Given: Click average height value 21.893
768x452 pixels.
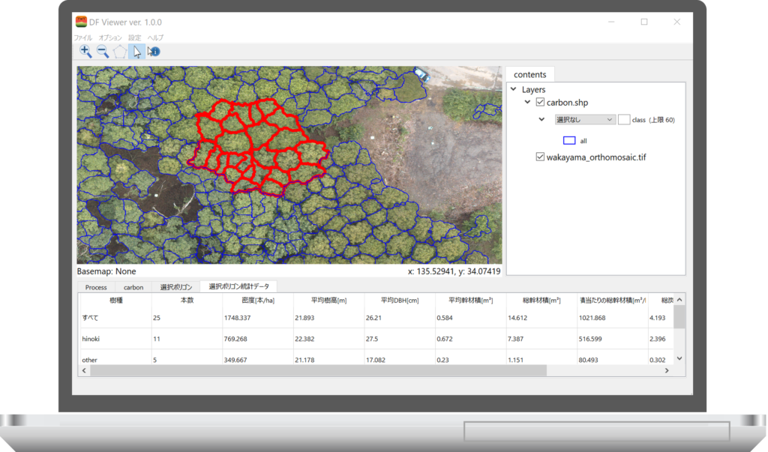Looking at the screenshot, I should [x=304, y=318].
